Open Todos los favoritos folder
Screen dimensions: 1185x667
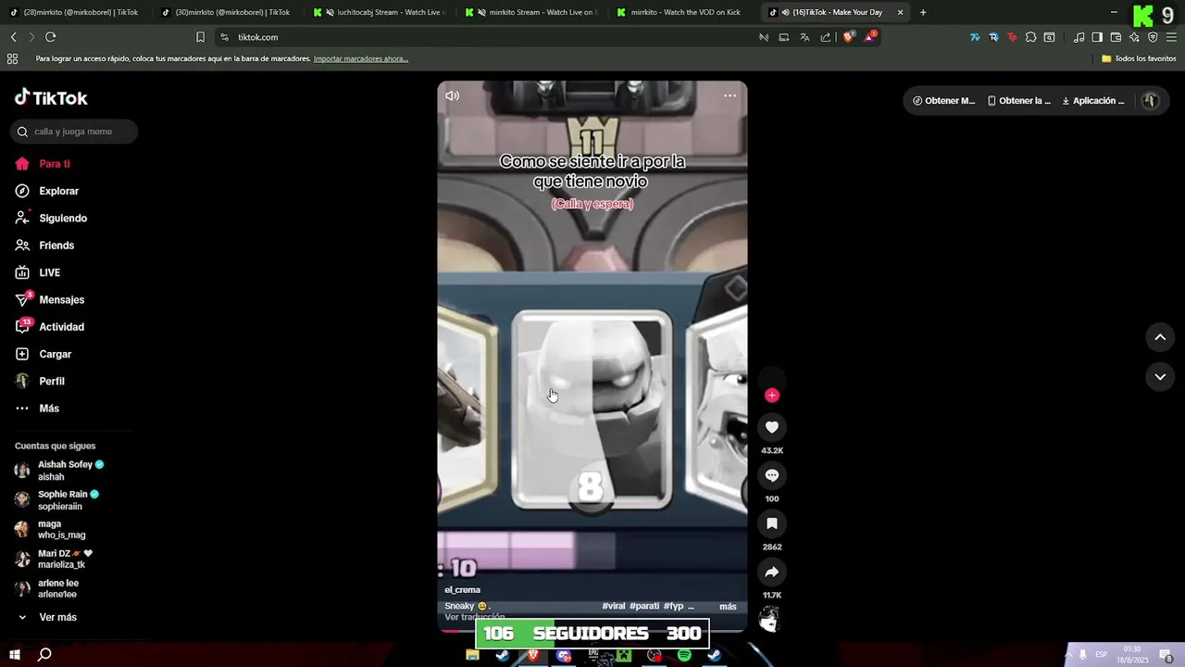1139,58
